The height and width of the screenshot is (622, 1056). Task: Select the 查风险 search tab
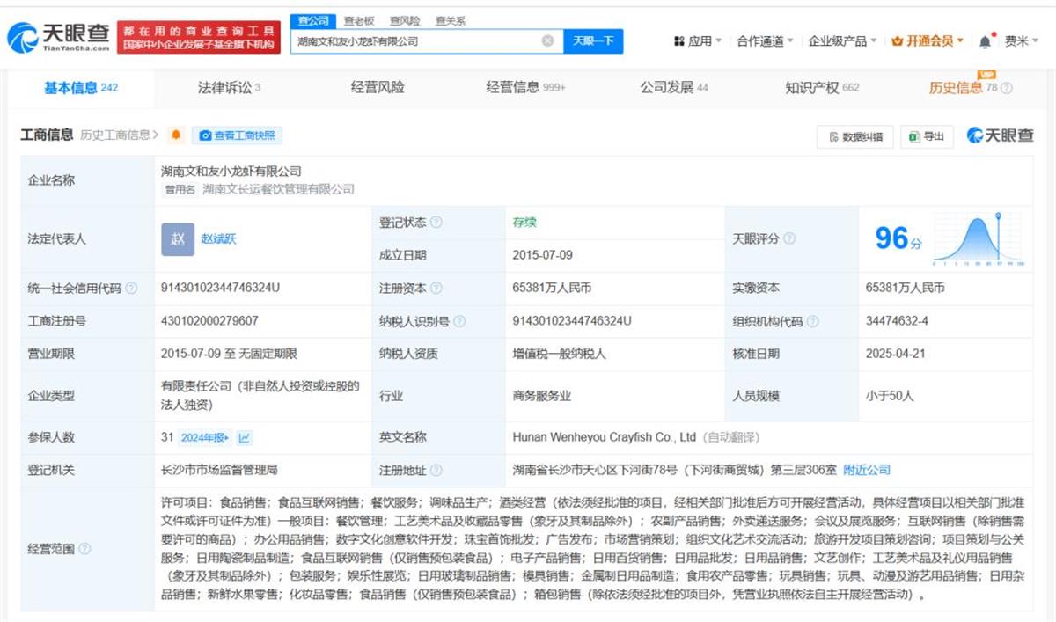click(405, 20)
